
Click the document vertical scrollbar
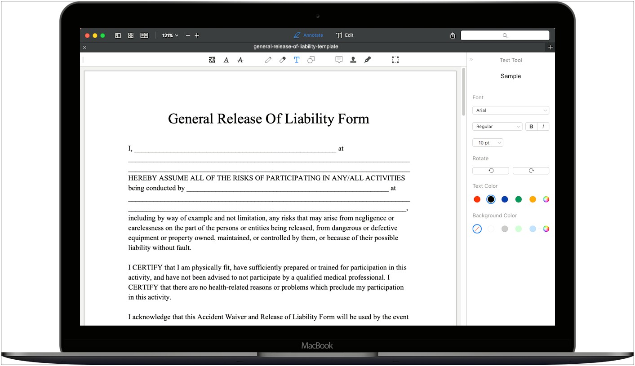click(x=464, y=93)
